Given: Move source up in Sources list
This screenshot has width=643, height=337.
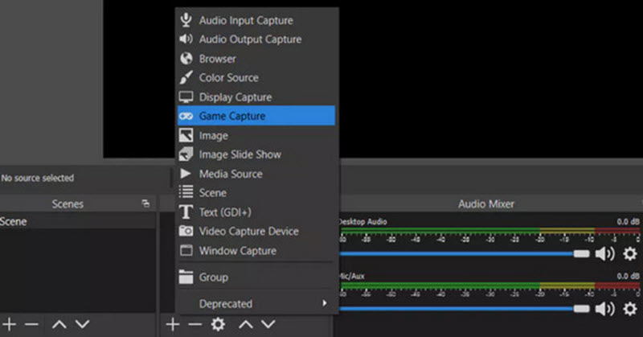Looking at the screenshot, I should tap(246, 325).
